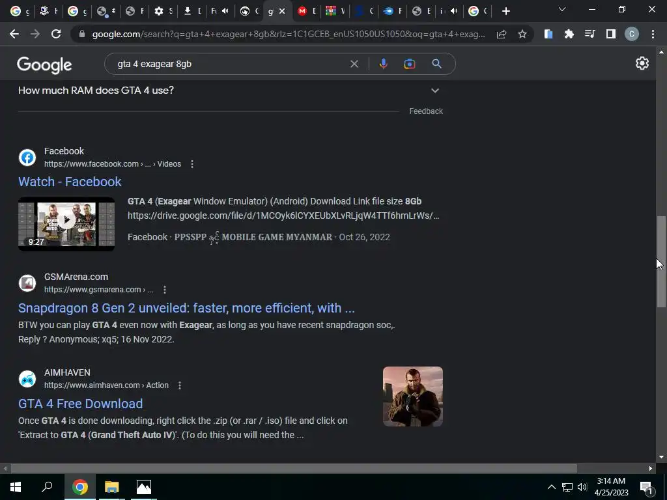Screen dimensions: 667x500
Task: Go to the Google homepage logo
Action: [44, 64]
